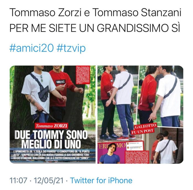
Task: Click the GALEOTTO FU UN POST label
Action: point(144,129)
